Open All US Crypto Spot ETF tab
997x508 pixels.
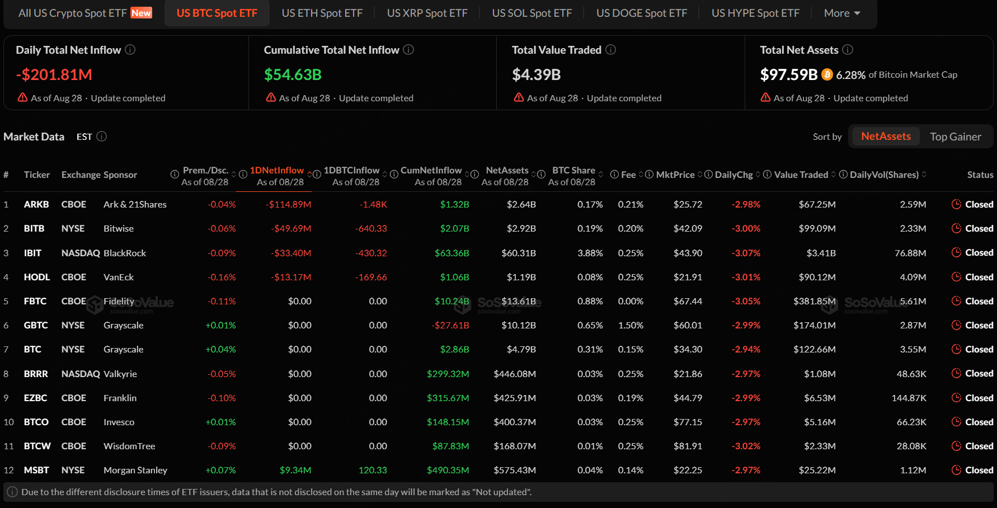[x=85, y=13]
